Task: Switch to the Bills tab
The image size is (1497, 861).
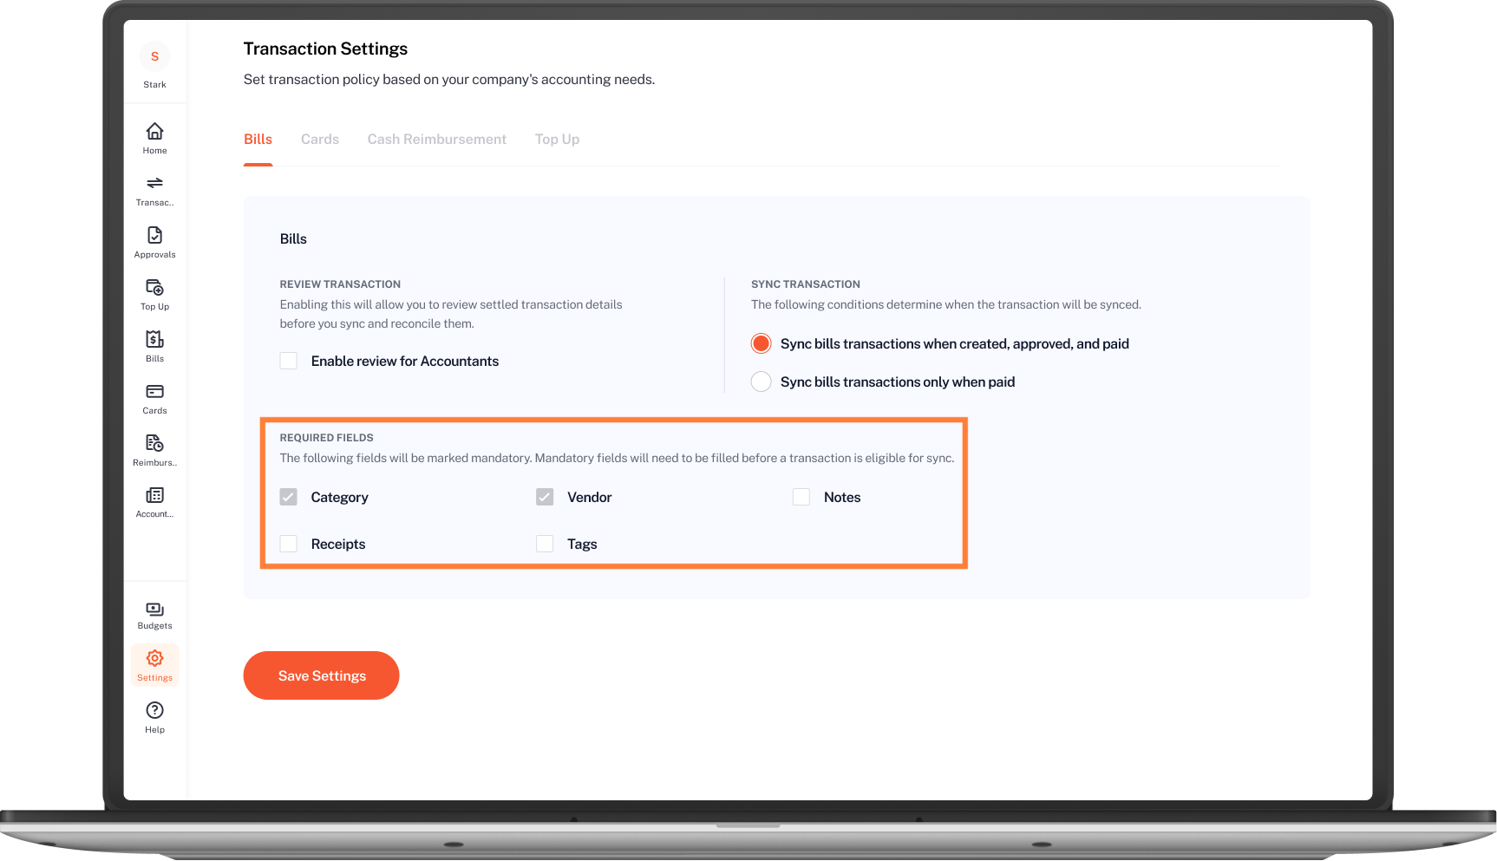Action: [258, 140]
